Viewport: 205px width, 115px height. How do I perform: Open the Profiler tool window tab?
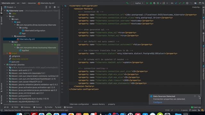(x=48, y=107)
